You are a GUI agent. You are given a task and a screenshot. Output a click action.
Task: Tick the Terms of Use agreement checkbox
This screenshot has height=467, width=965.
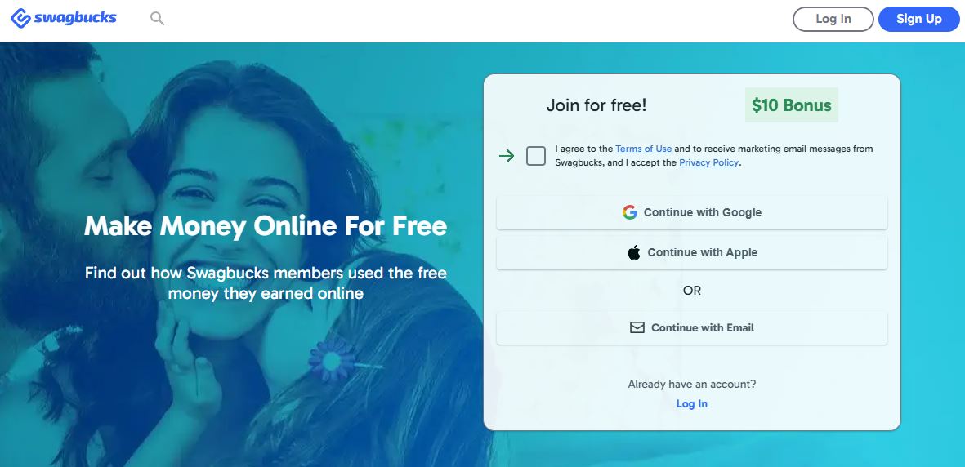tap(536, 156)
